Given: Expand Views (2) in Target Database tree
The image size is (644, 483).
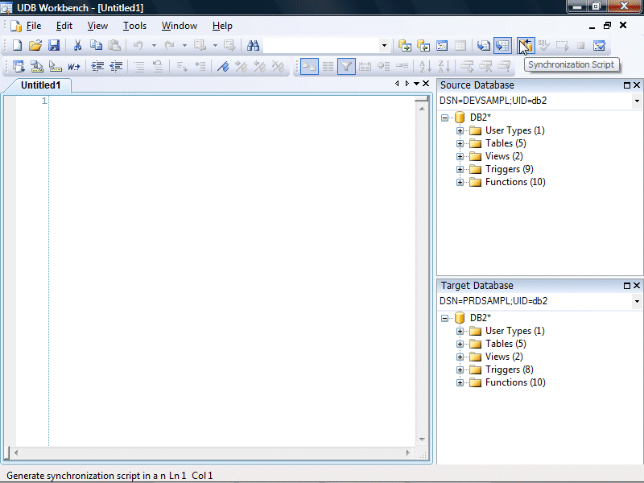Looking at the screenshot, I should click(x=460, y=357).
